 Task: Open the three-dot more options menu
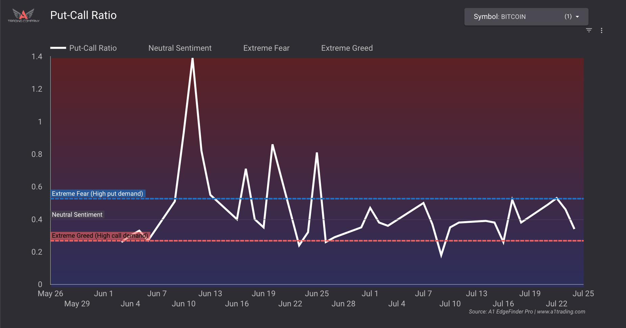point(601,30)
